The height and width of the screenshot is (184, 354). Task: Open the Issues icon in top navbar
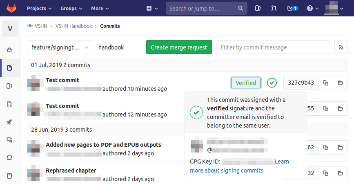[x=258, y=8]
